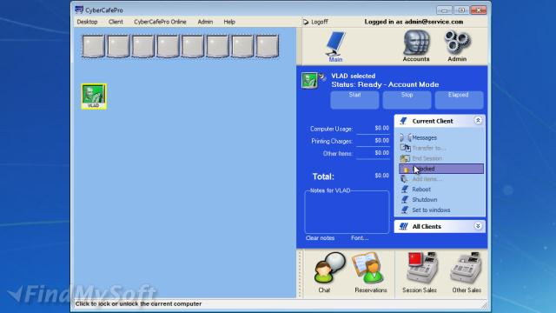Click the first empty computer slot

click(93, 46)
